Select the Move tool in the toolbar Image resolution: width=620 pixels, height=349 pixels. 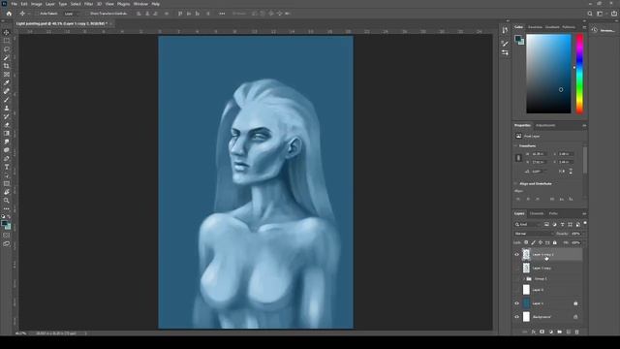[7, 32]
